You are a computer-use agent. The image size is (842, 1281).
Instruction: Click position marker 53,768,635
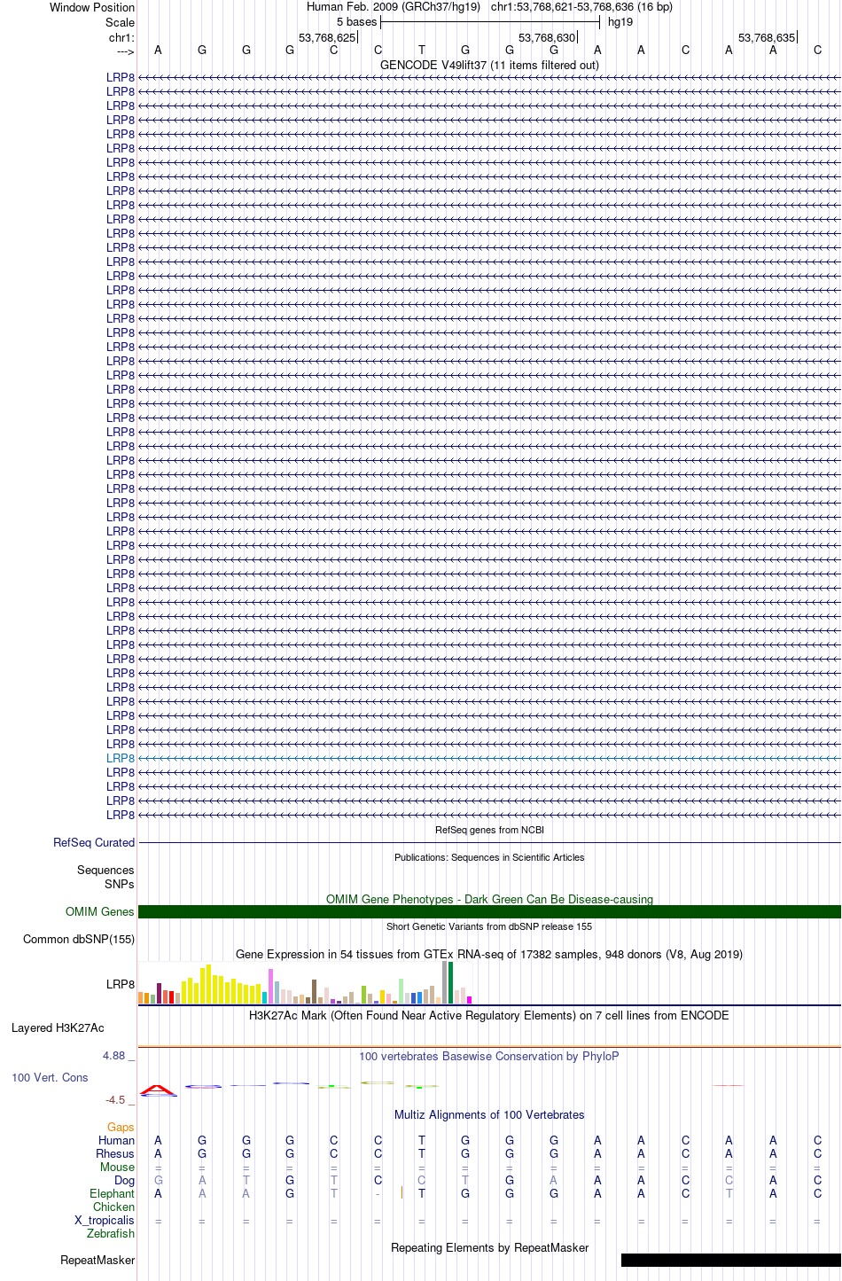pyautogui.click(x=767, y=37)
